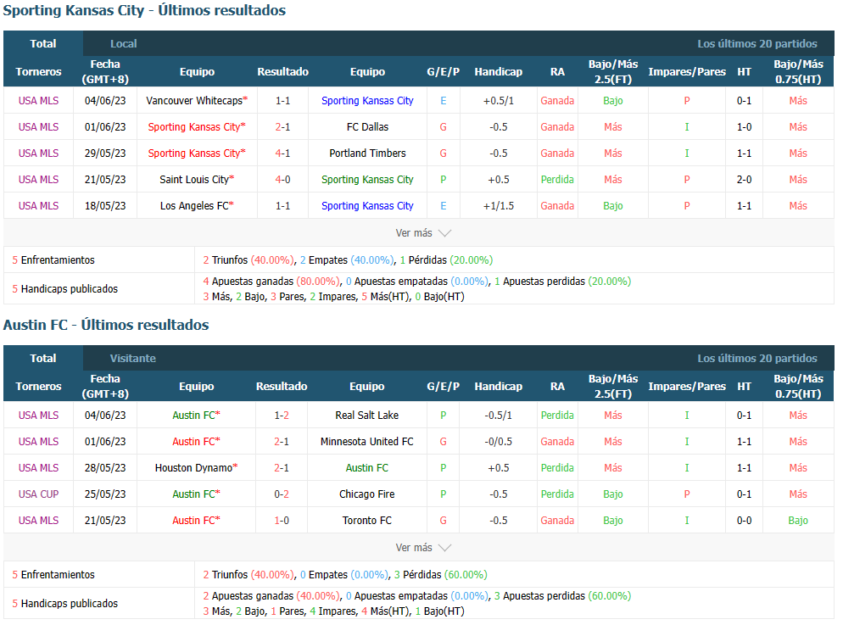Click USA CUP tournament in Chicago Fire row

pyautogui.click(x=38, y=494)
